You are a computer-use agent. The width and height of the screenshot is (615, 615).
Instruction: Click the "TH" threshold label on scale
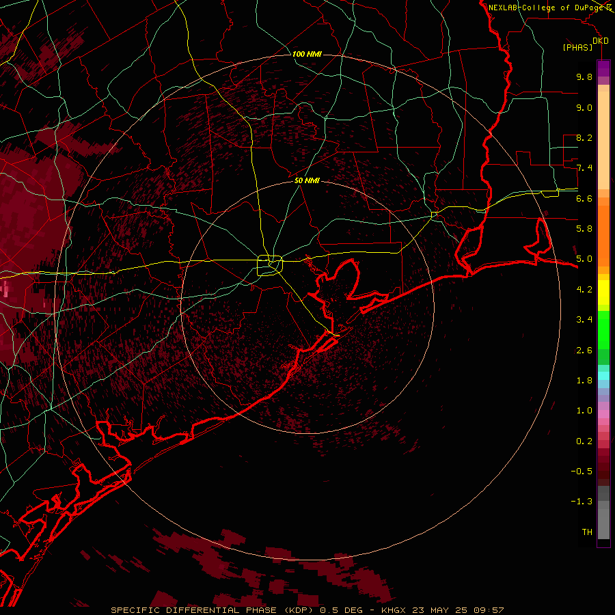click(x=587, y=532)
